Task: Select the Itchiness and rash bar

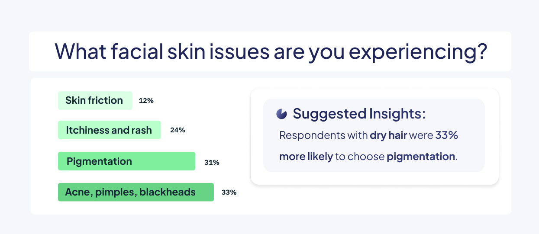Action: [x=109, y=130]
